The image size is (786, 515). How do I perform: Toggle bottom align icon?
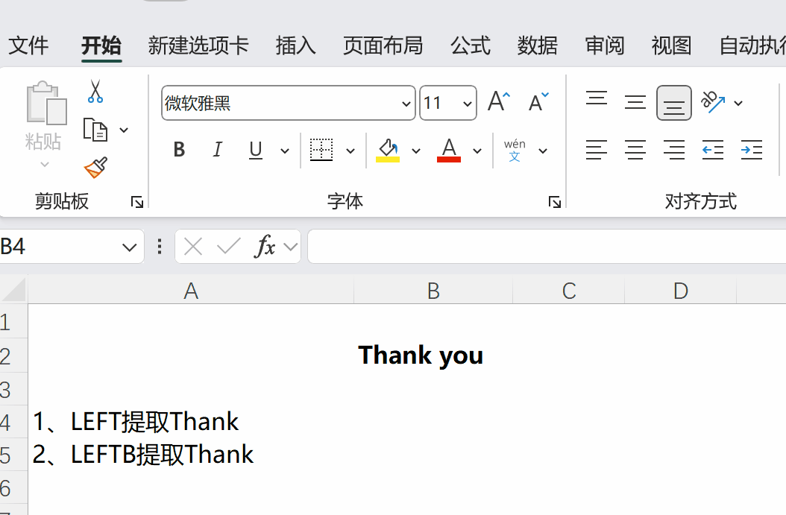coord(673,103)
